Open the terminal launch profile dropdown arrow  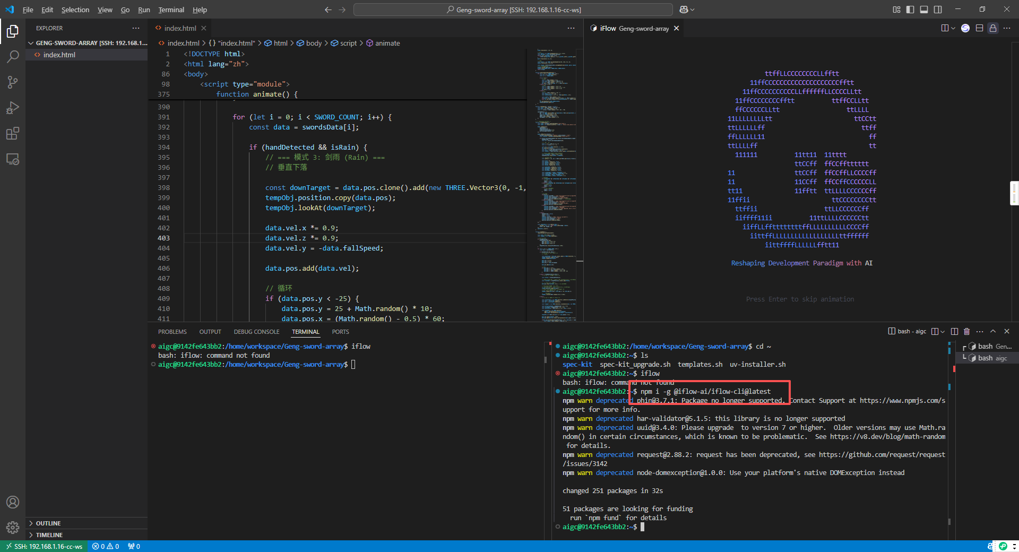pos(943,332)
